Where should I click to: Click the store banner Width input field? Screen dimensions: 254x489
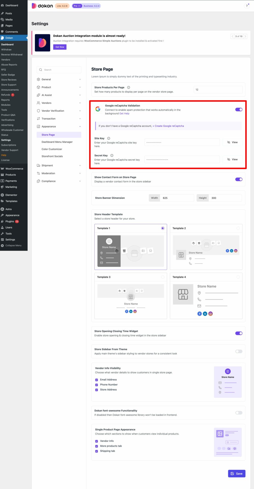177,198
